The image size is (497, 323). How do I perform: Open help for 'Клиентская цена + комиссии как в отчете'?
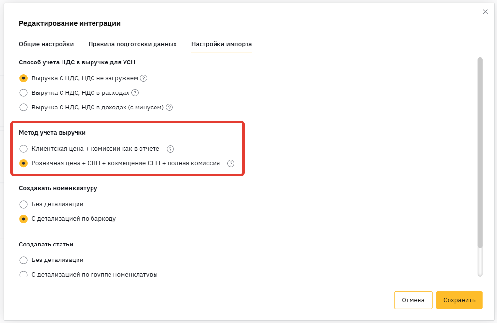170,149
